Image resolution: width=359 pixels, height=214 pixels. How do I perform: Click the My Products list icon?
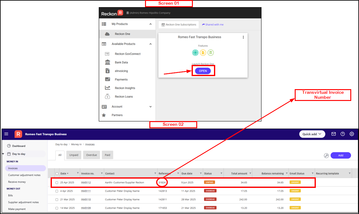(104, 24)
